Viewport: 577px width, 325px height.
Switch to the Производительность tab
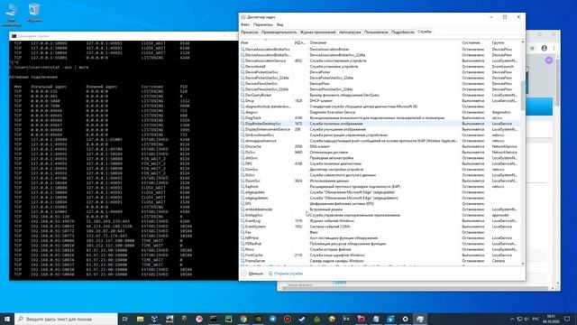(279, 32)
